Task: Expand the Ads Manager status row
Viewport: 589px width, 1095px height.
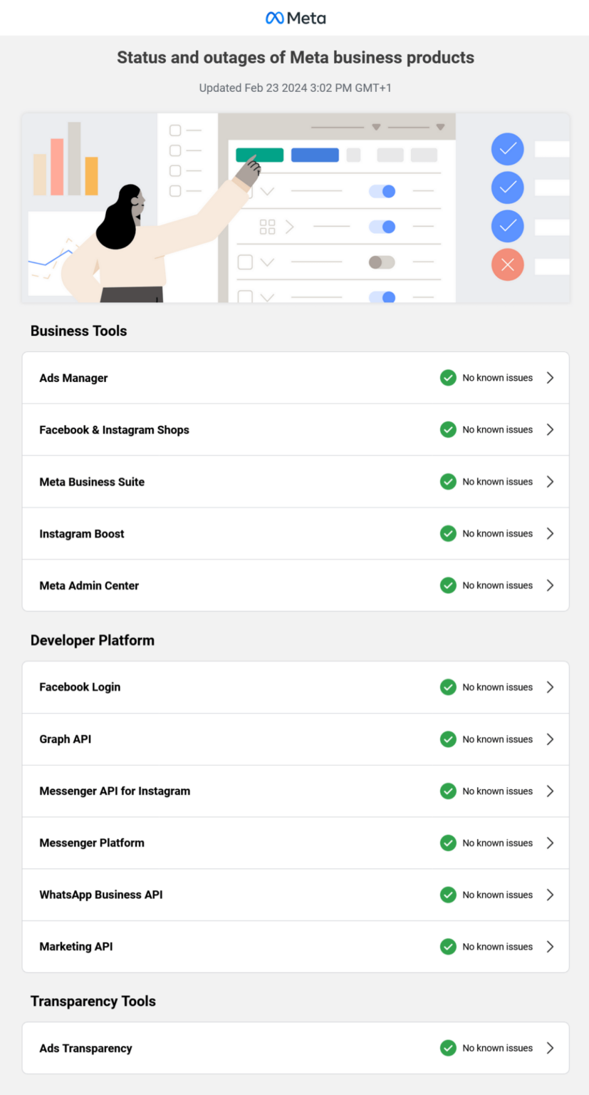Action: [x=550, y=378]
